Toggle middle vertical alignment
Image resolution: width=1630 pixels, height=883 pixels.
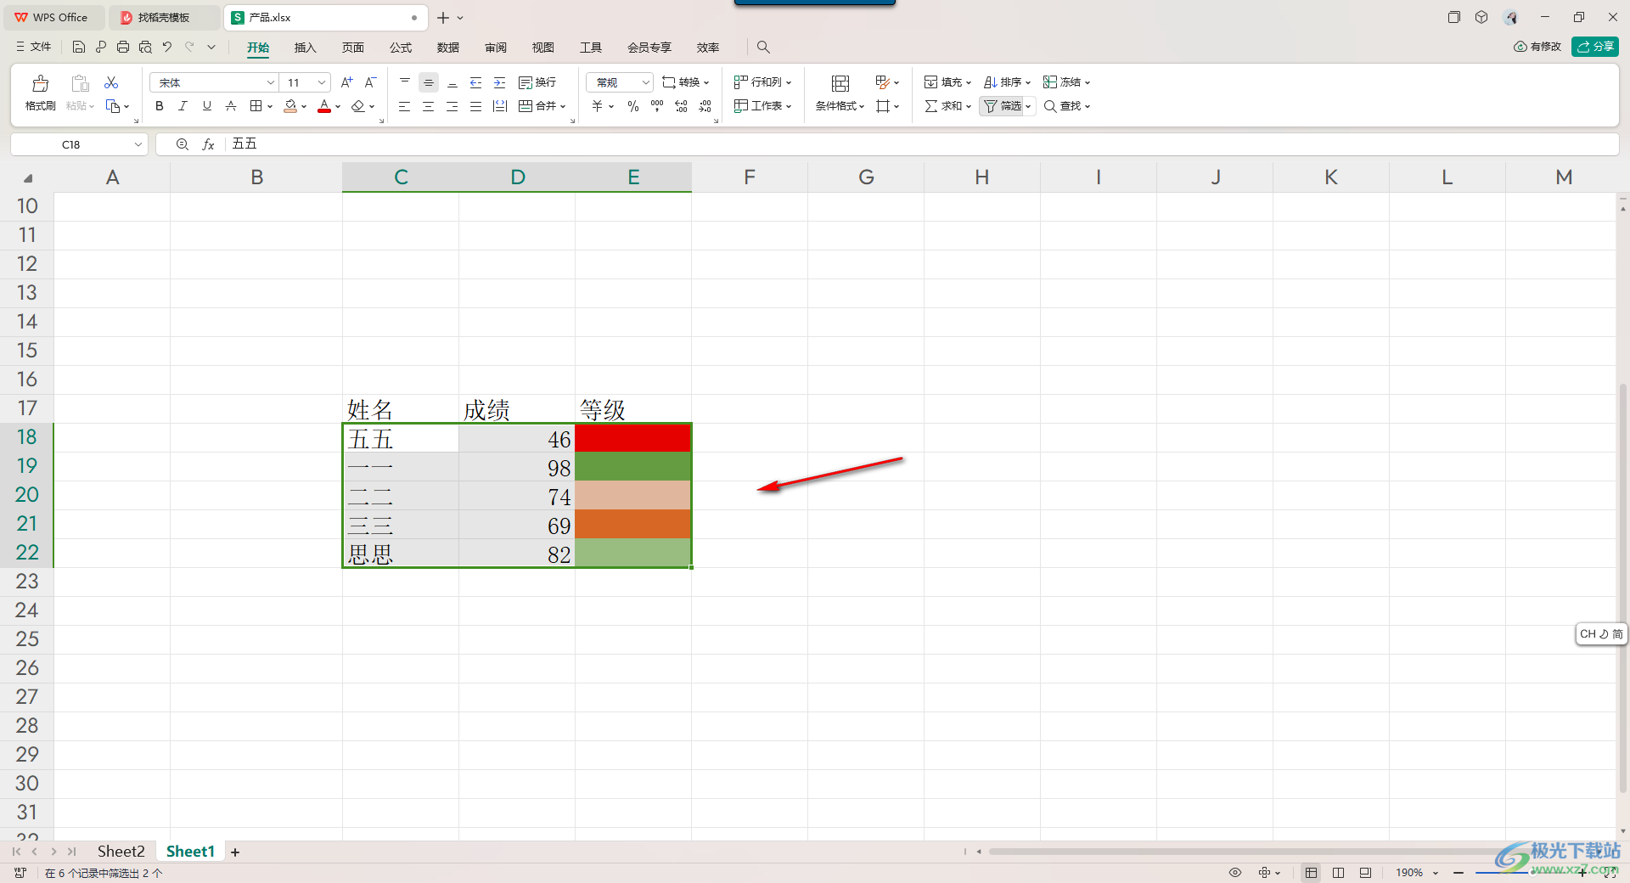click(429, 82)
